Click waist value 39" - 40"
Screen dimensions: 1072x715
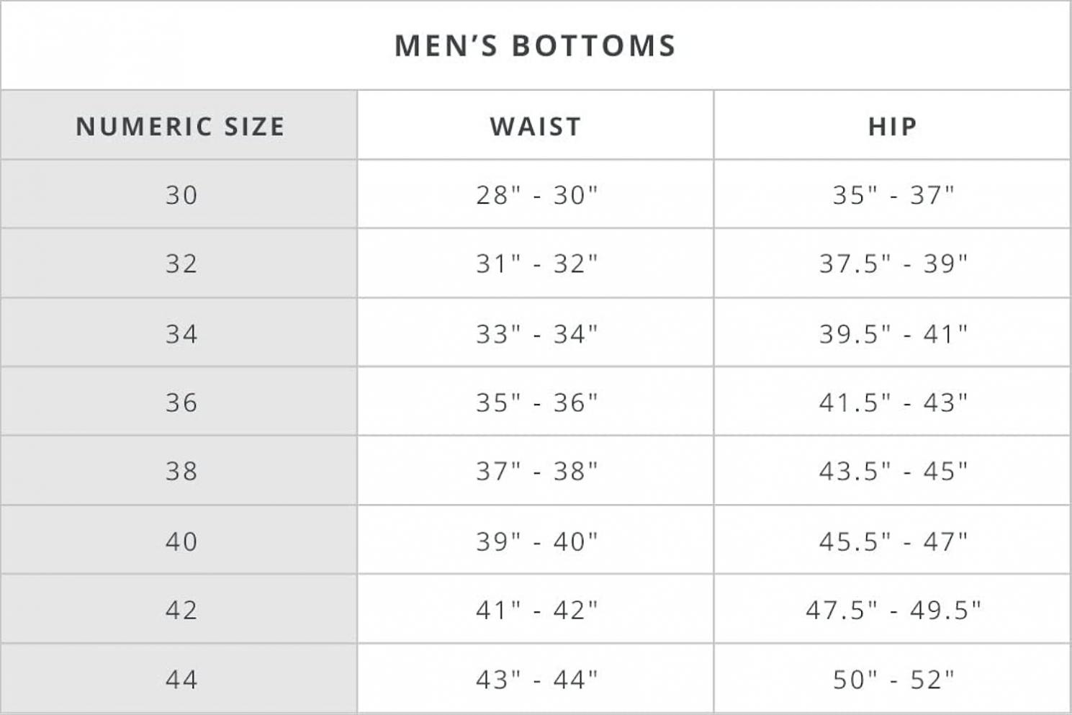[536, 541]
